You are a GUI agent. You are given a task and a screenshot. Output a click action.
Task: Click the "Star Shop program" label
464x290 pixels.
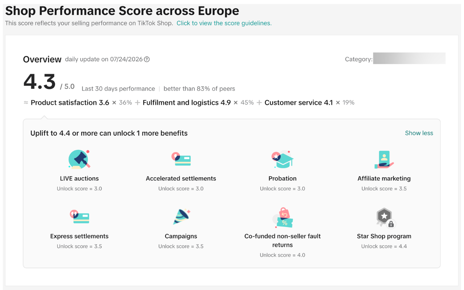384,236
